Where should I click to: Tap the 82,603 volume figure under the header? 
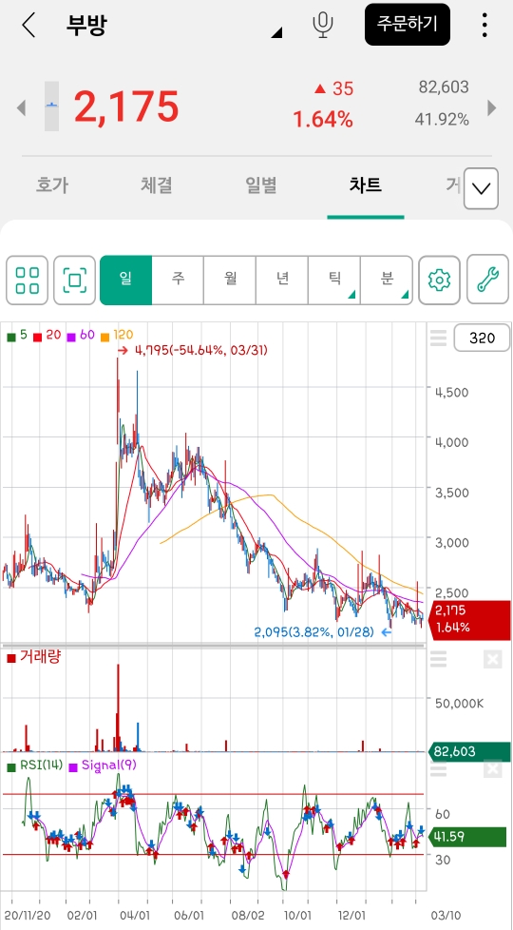444,87
